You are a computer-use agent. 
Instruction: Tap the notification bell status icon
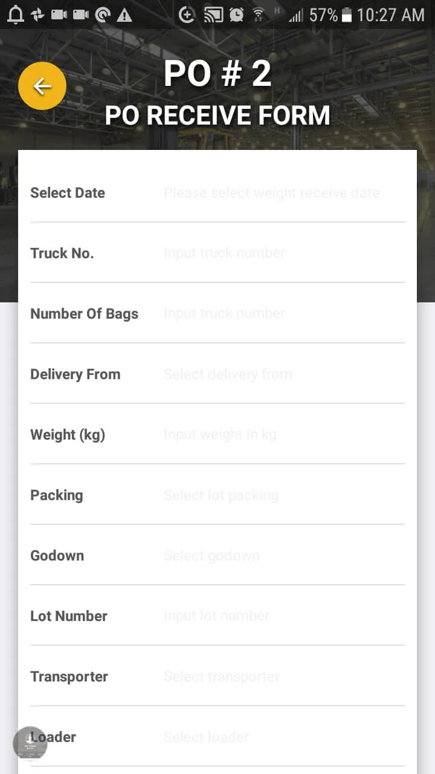(x=15, y=15)
